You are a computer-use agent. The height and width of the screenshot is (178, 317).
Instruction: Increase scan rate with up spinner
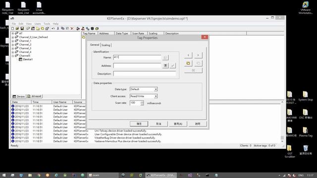click(x=142, y=102)
